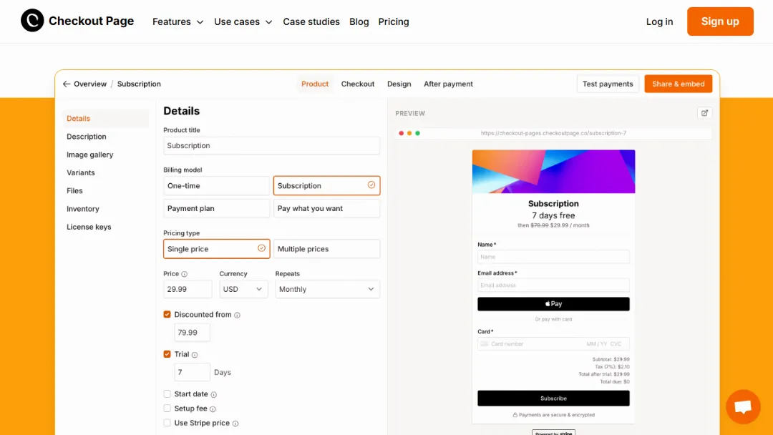The width and height of the screenshot is (773, 435).
Task: Click the Setup fee info icon
Action: (x=213, y=409)
